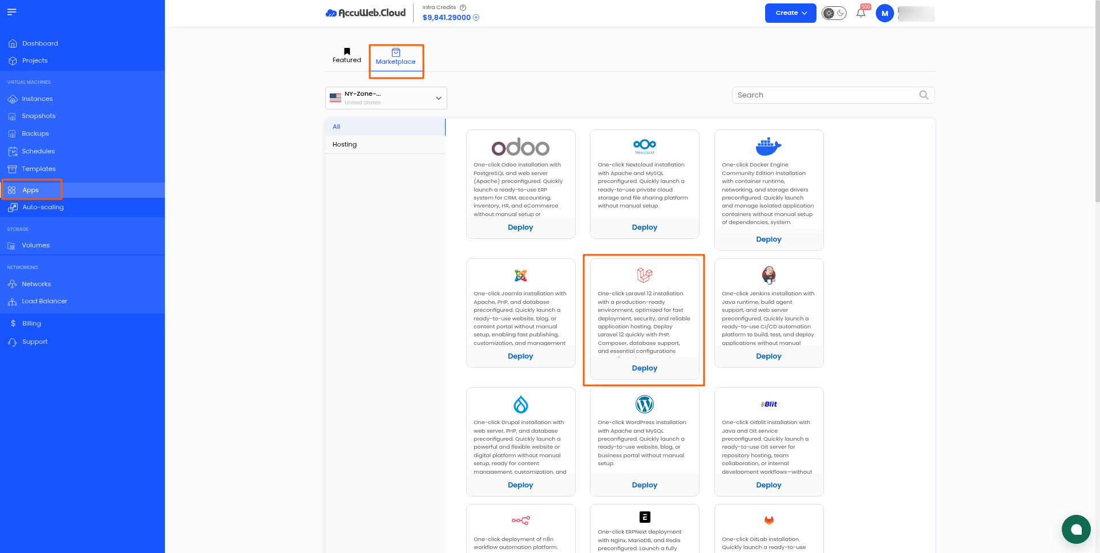Open the Snapshots page
Screen dimensions: 1100x553
[x=38, y=116]
